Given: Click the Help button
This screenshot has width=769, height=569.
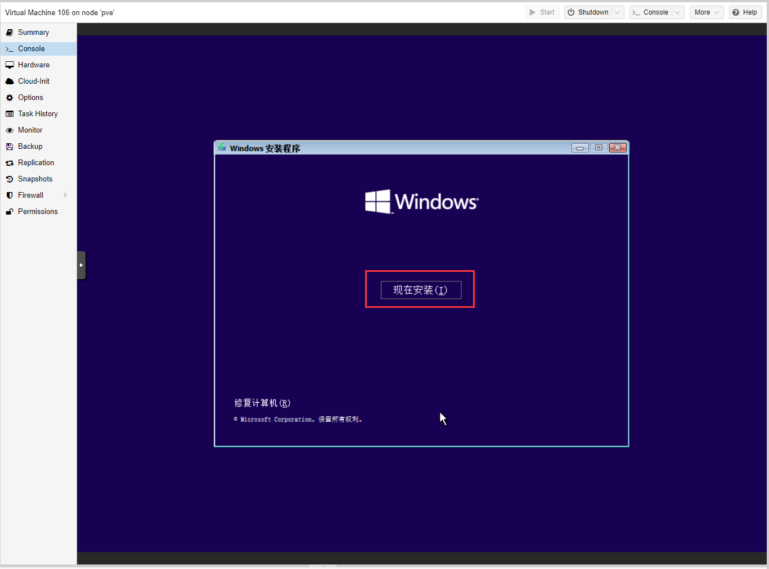Looking at the screenshot, I should [745, 12].
